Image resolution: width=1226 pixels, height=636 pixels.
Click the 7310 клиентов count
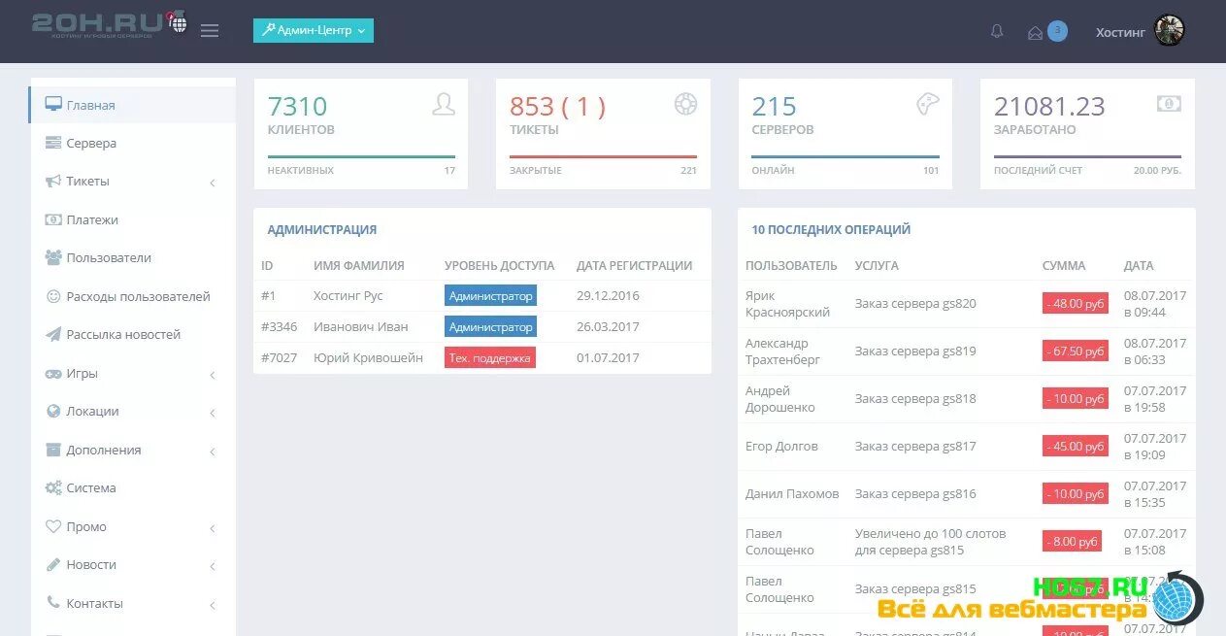[297, 106]
